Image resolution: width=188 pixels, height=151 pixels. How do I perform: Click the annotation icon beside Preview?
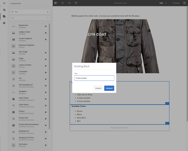pos(184,3)
